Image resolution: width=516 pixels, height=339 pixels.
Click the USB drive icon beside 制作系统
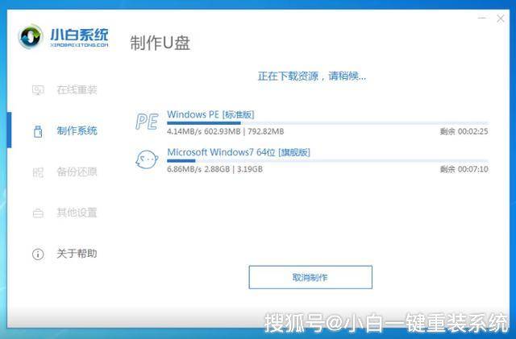(x=38, y=131)
